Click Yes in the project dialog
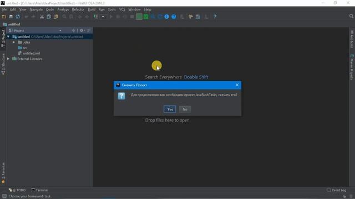This screenshot has height=199, width=355. 170,109
